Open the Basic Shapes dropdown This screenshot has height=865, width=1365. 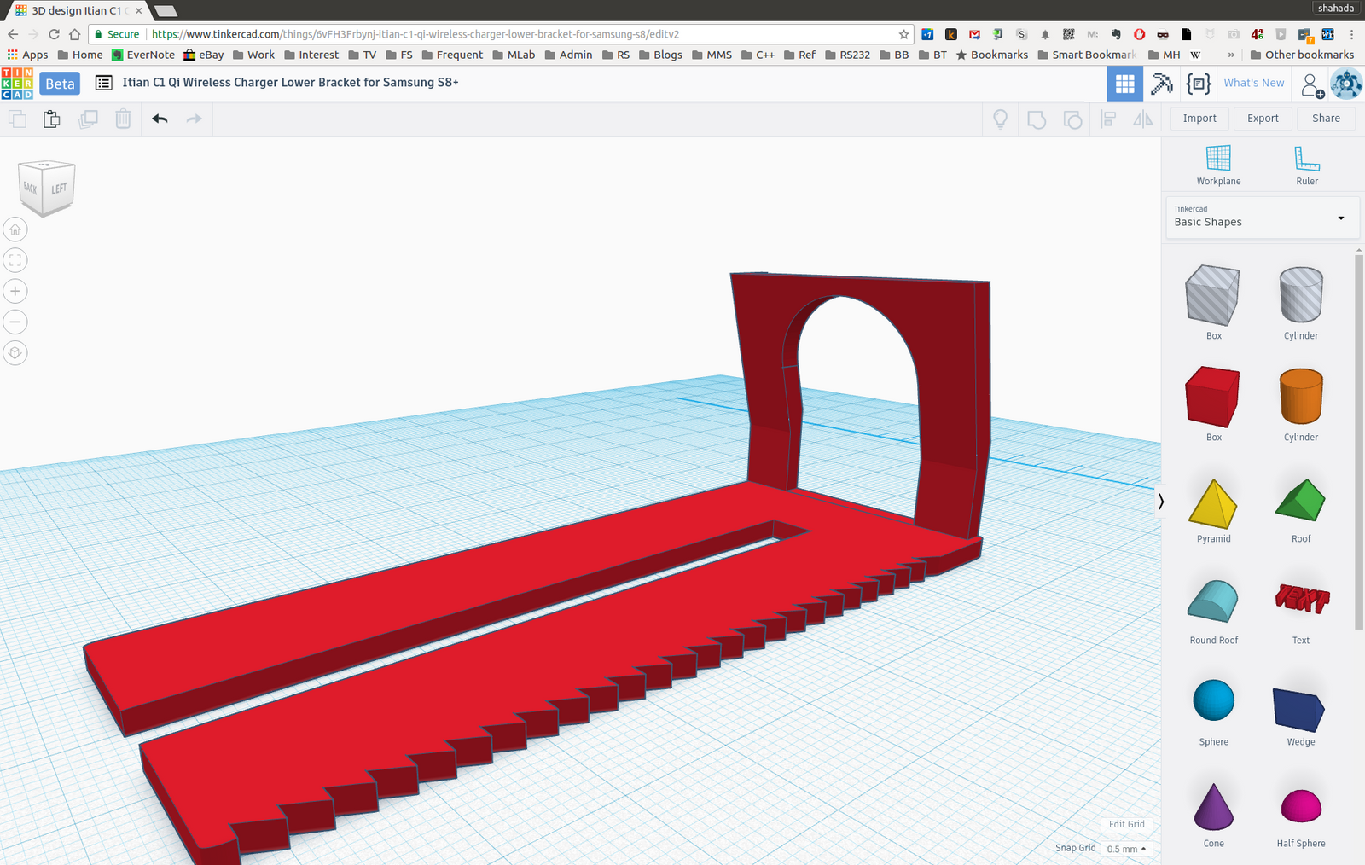coord(1258,218)
